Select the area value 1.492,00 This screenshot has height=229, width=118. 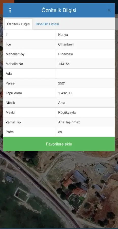coord(65,93)
